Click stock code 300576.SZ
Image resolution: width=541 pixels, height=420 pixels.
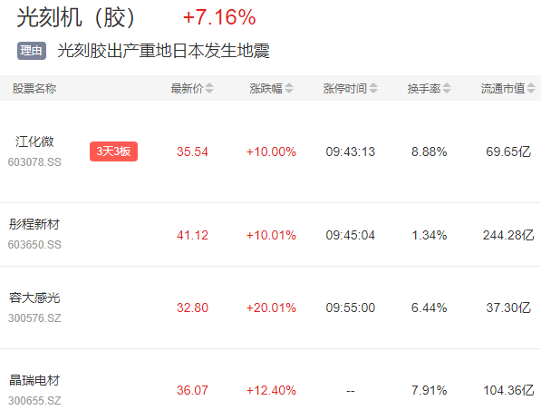[34, 318]
